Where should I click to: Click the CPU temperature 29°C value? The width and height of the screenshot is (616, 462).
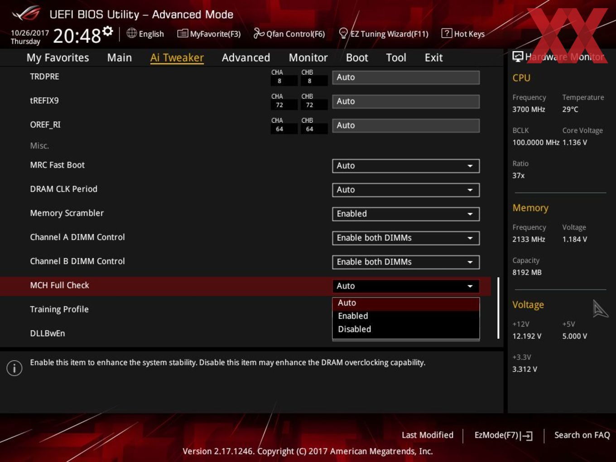(x=570, y=109)
